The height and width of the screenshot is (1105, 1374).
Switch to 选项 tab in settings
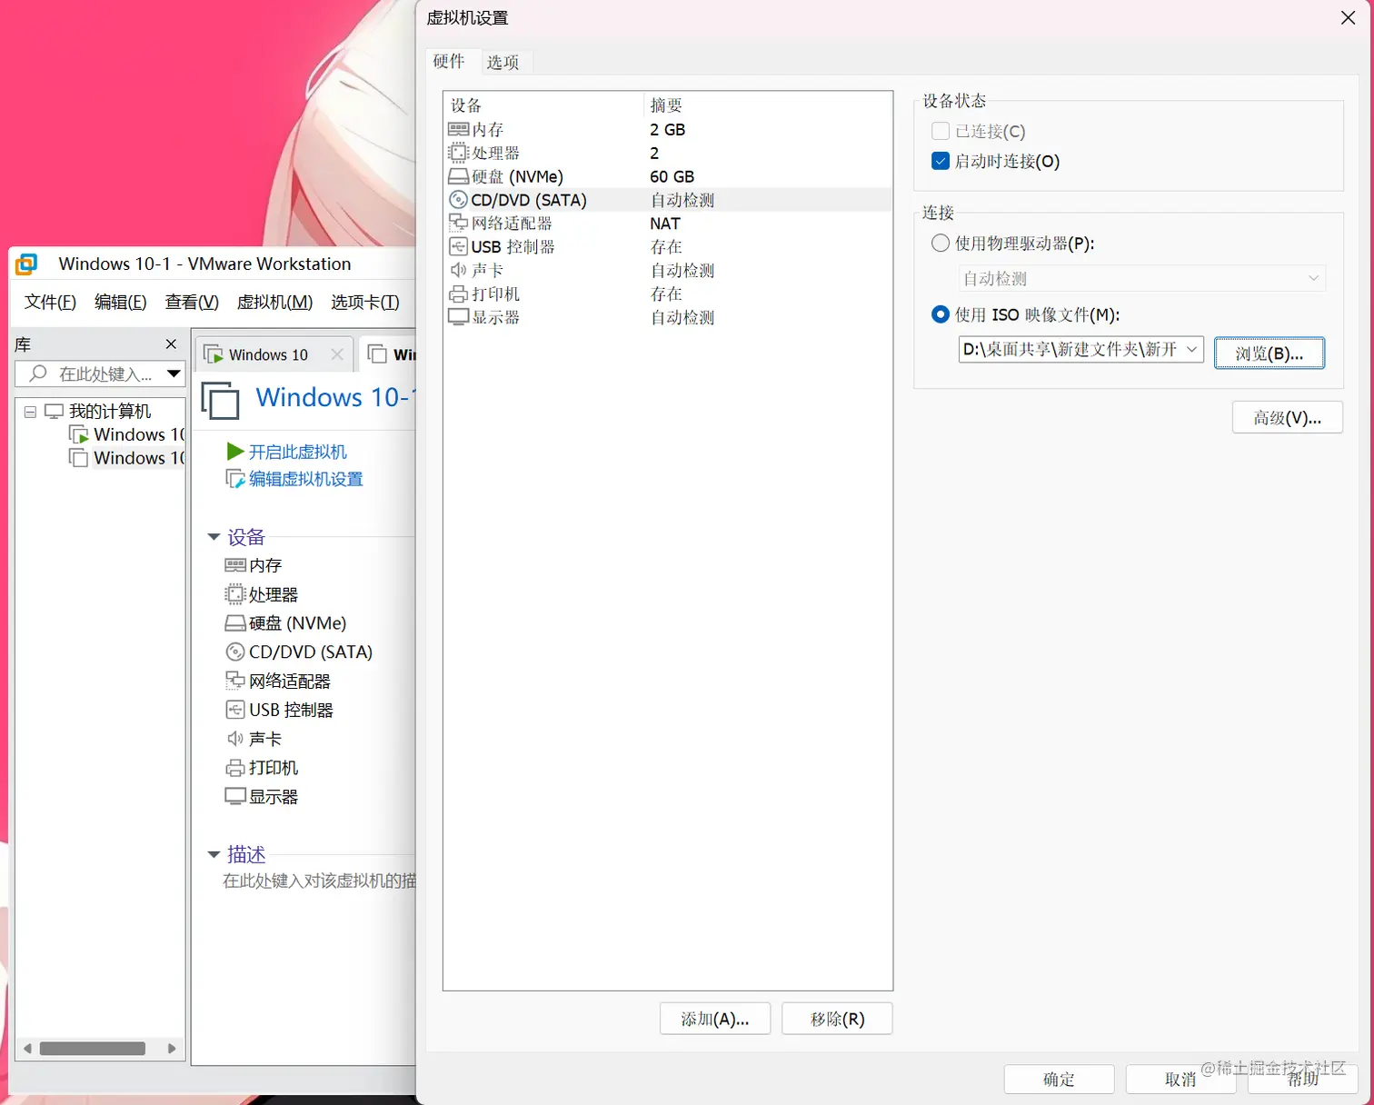tap(503, 62)
